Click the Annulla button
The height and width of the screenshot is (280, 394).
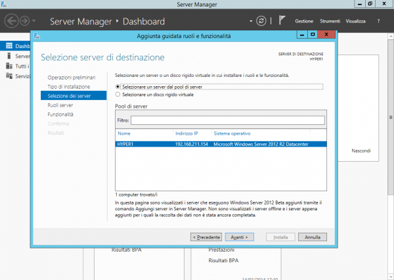(x=313, y=237)
